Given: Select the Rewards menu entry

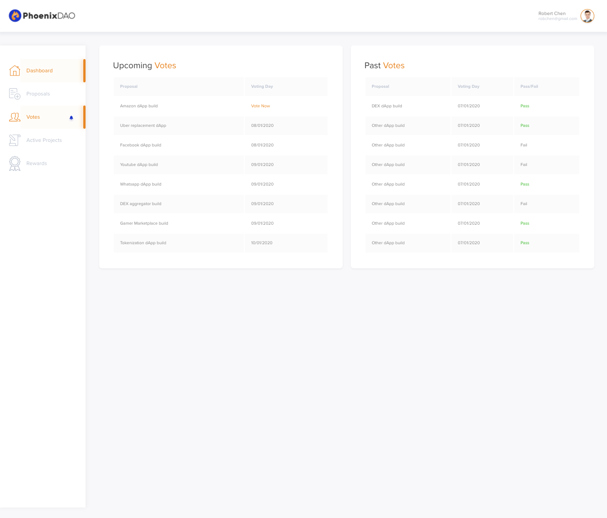Looking at the screenshot, I should pyautogui.click(x=36, y=163).
